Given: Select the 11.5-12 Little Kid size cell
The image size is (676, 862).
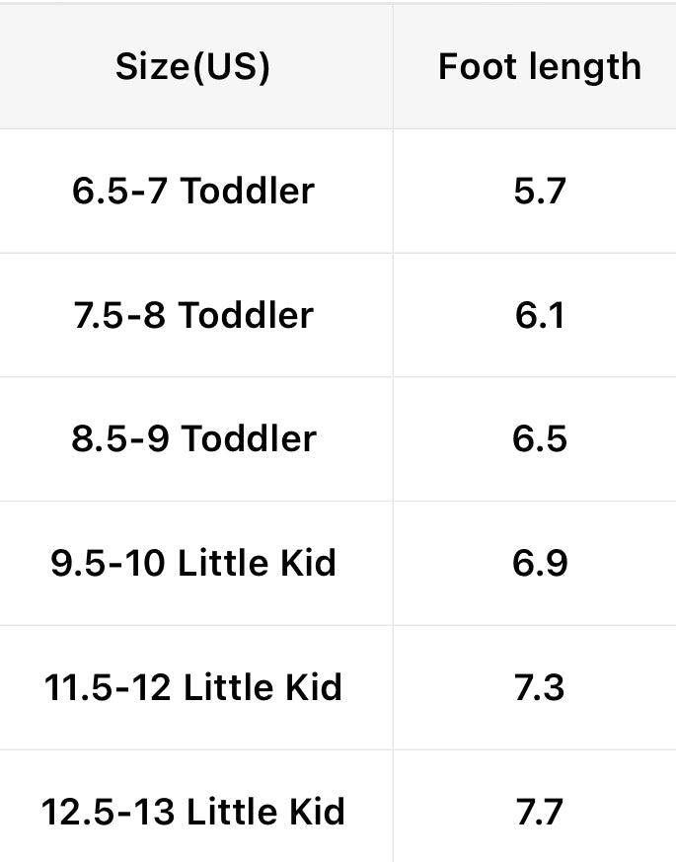Looking at the screenshot, I should tap(192, 687).
